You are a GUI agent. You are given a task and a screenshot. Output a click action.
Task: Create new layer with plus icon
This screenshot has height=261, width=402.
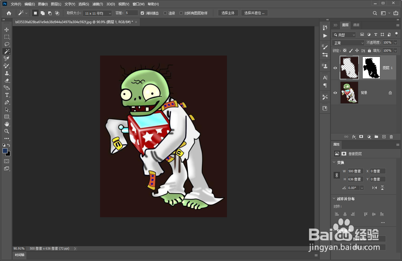pyautogui.click(x=384, y=137)
